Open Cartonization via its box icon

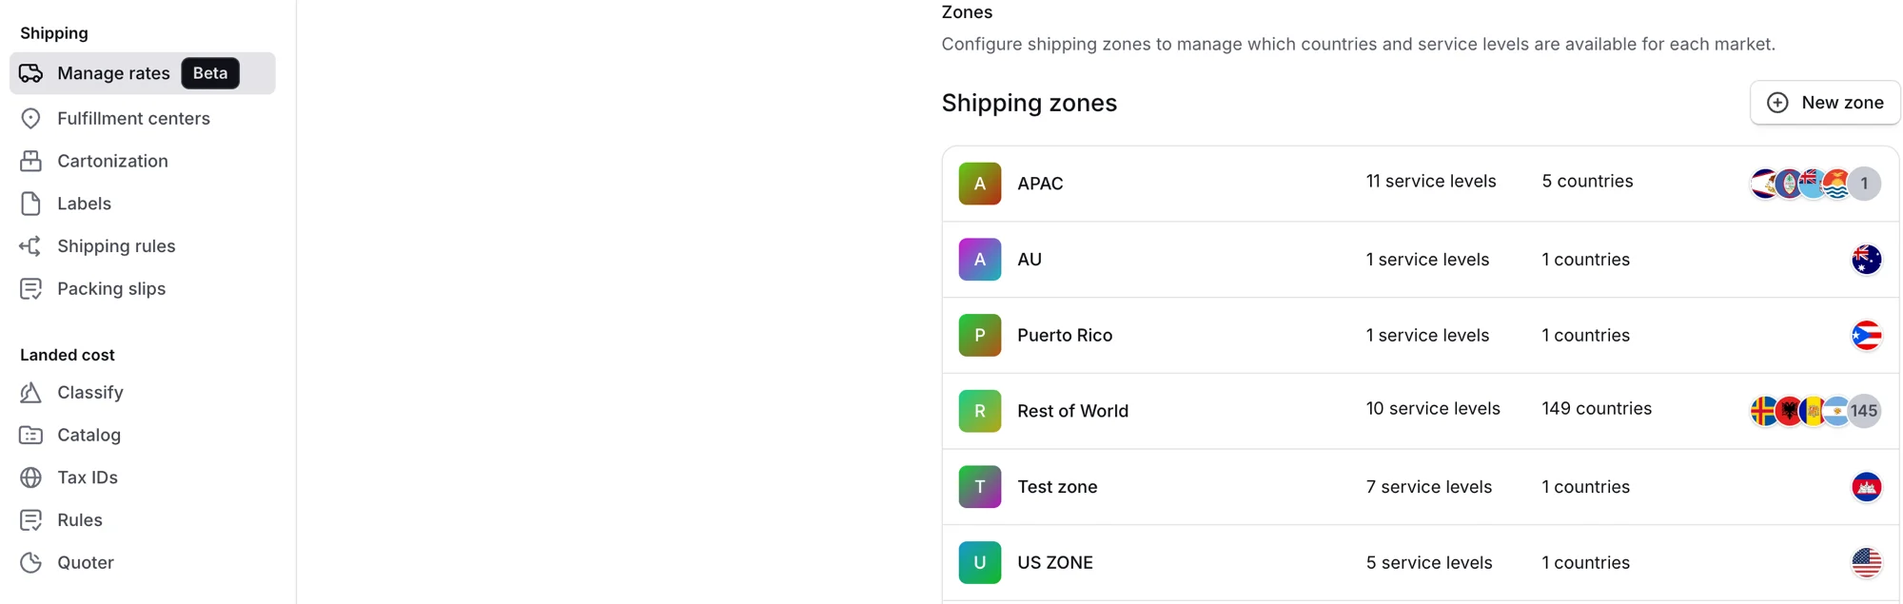pos(29,161)
